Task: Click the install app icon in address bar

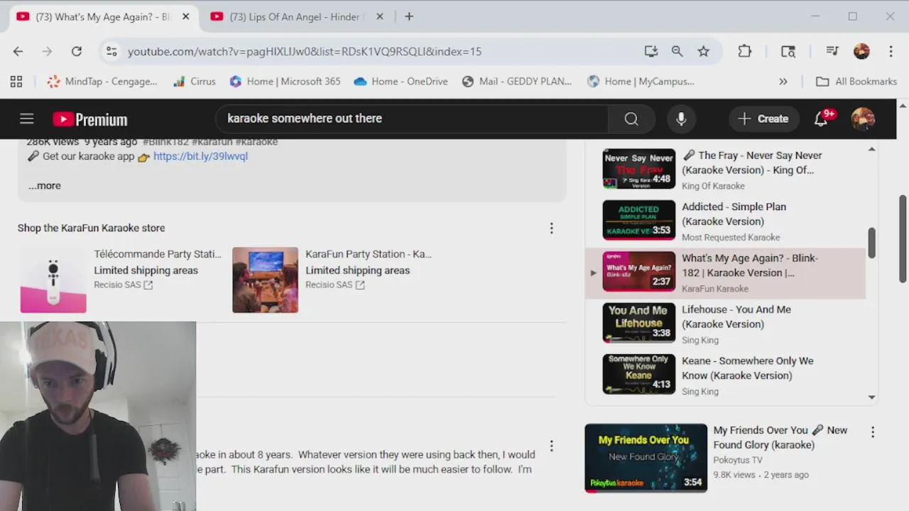Action: pos(651,51)
